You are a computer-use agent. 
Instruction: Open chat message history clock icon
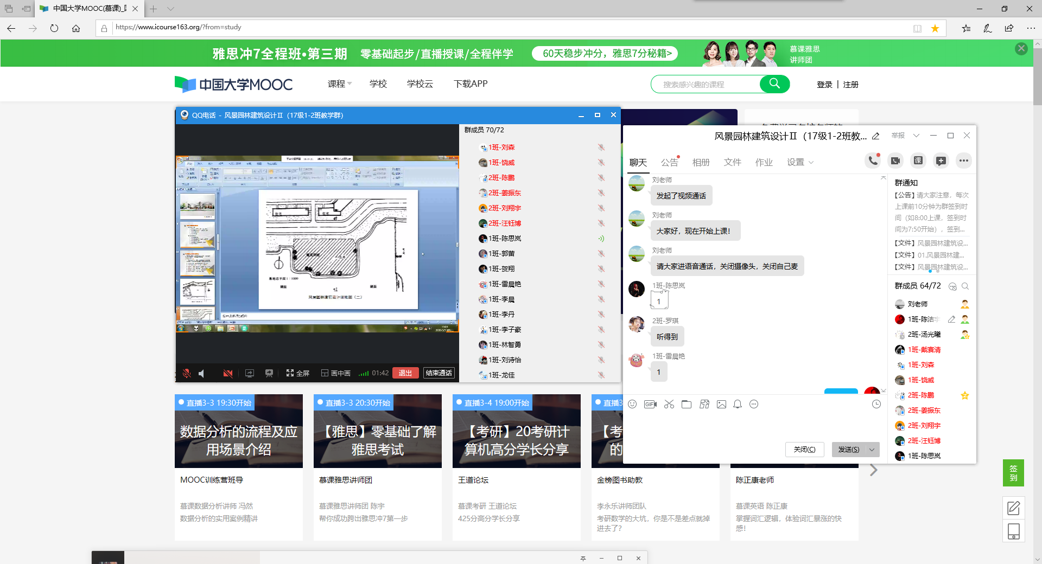click(876, 404)
